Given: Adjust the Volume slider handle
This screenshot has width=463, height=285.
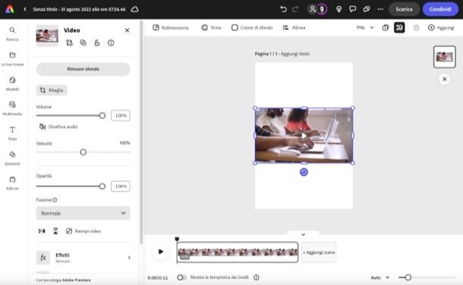Looking at the screenshot, I should 102,115.
